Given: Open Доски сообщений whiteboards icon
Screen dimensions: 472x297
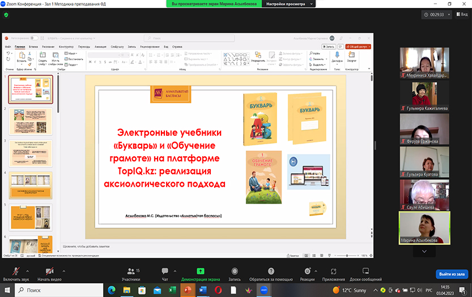Looking at the screenshot, I should (365, 271).
